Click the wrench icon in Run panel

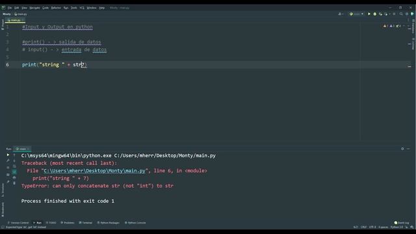point(8,161)
